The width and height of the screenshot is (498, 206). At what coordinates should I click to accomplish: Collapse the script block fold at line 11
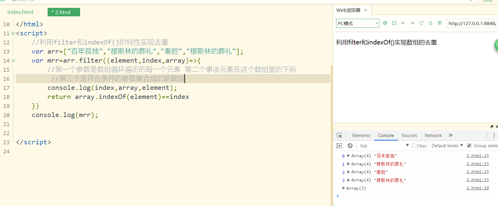(x=13, y=33)
